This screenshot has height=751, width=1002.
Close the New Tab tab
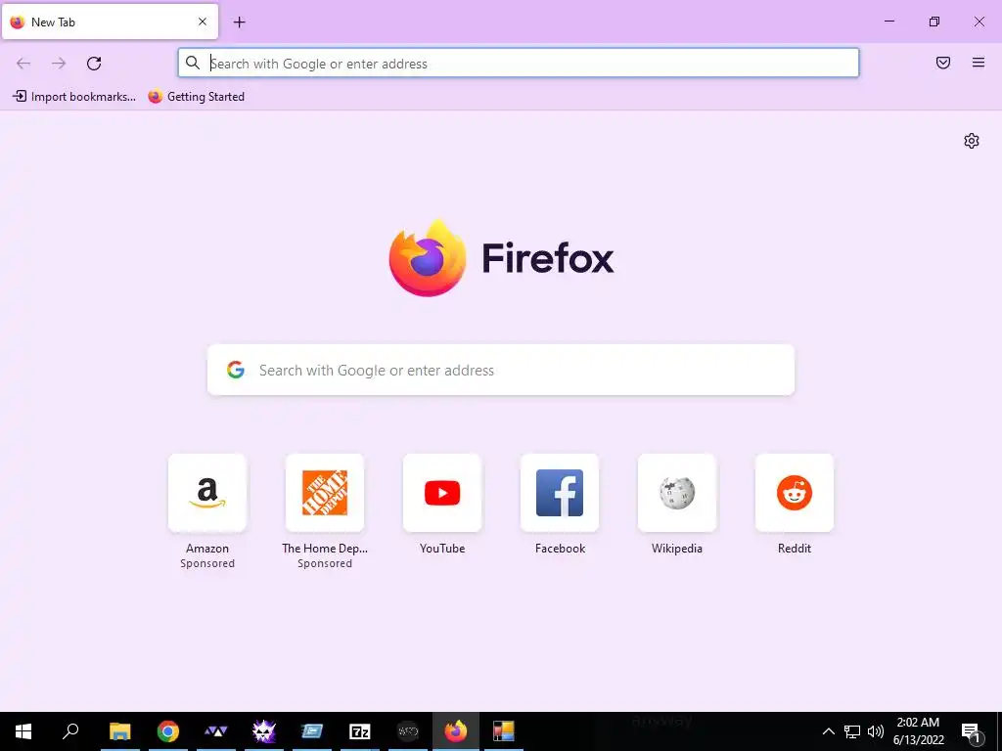tap(203, 22)
